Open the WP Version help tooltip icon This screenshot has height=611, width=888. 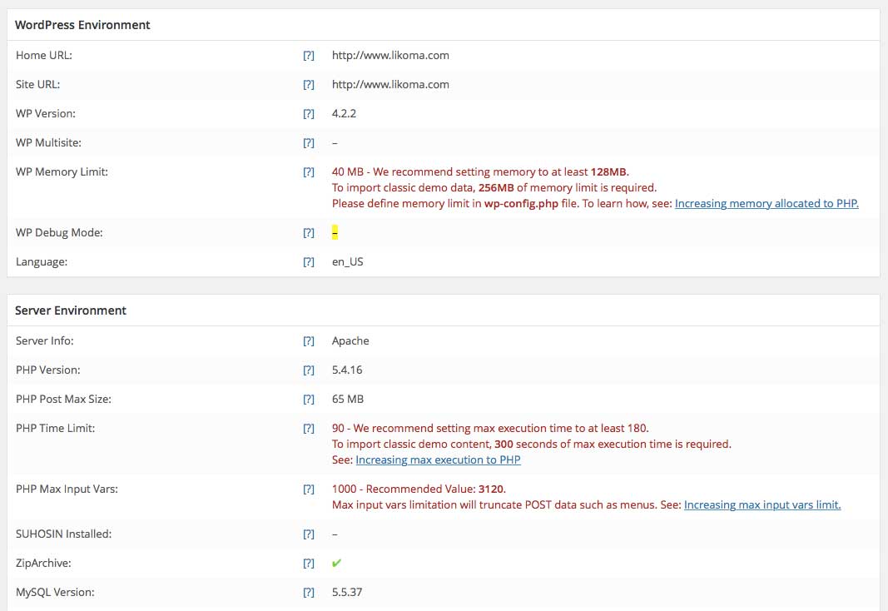308,114
